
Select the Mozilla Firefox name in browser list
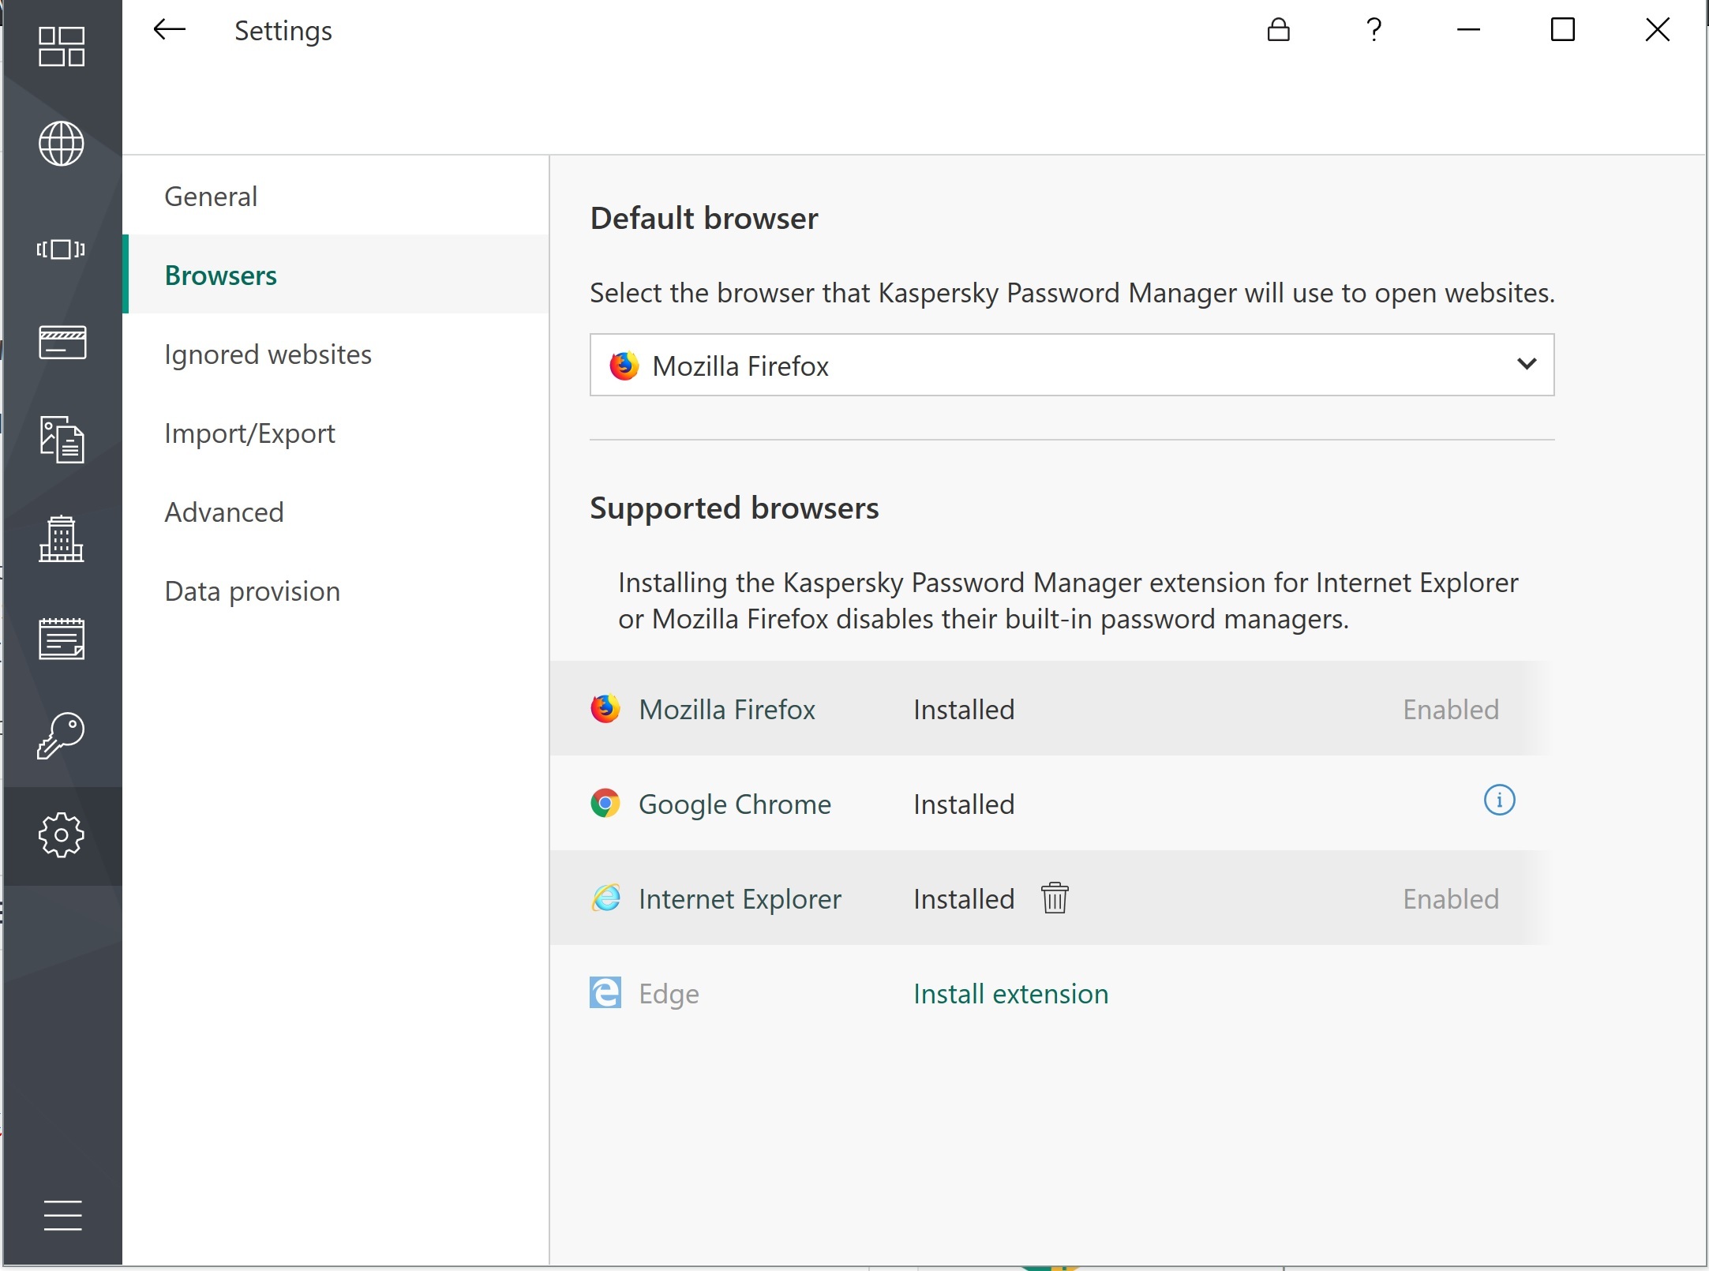coord(727,709)
